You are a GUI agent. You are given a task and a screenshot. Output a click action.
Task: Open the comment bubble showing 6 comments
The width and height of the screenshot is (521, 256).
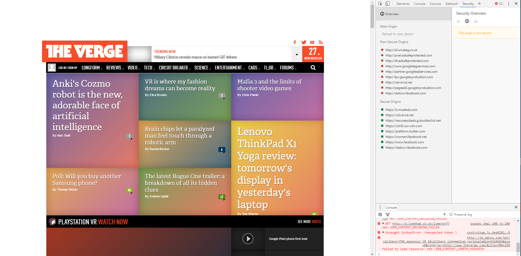[x=222, y=149]
